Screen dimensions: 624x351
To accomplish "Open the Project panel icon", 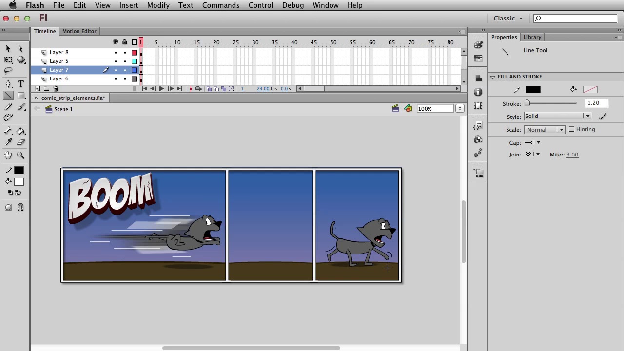I will tap(478, 173).
